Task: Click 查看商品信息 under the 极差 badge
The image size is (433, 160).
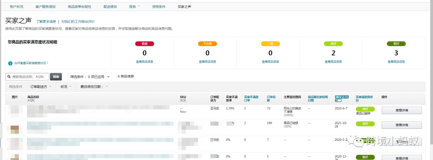Action: 144,62
